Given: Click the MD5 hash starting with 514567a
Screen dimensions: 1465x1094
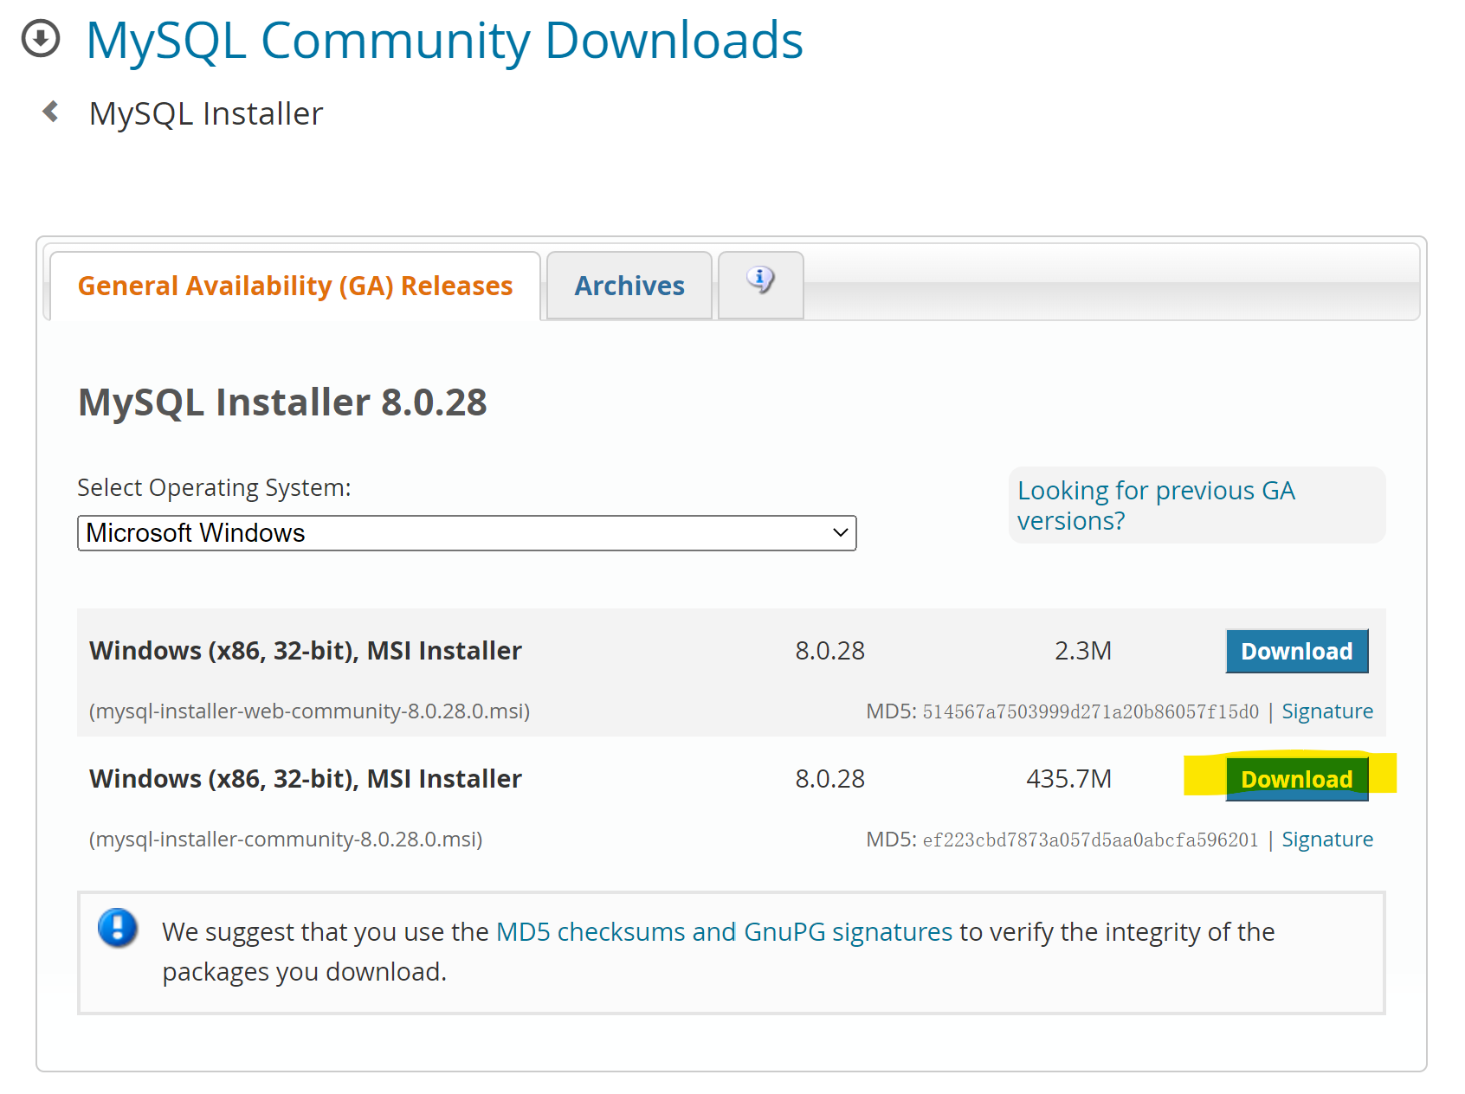Looking at the screenshot, I should (1090, 712).
